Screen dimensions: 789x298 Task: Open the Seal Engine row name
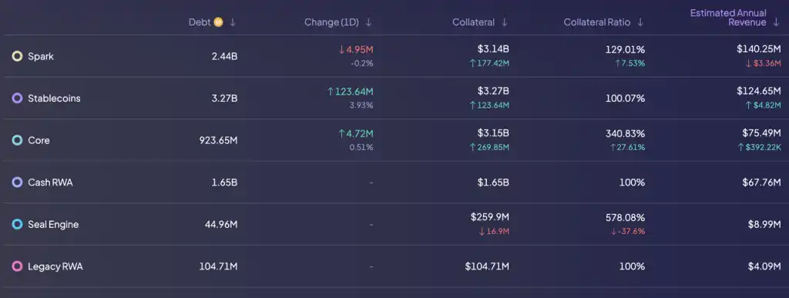click(x=53, y=225)
